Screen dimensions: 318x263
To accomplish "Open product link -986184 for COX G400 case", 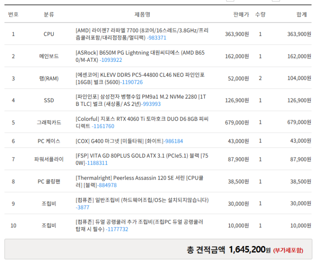I will tap(173, 141).
